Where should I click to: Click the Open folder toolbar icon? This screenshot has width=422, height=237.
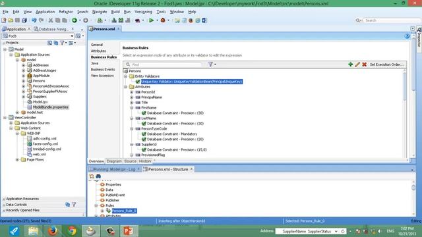11,20
